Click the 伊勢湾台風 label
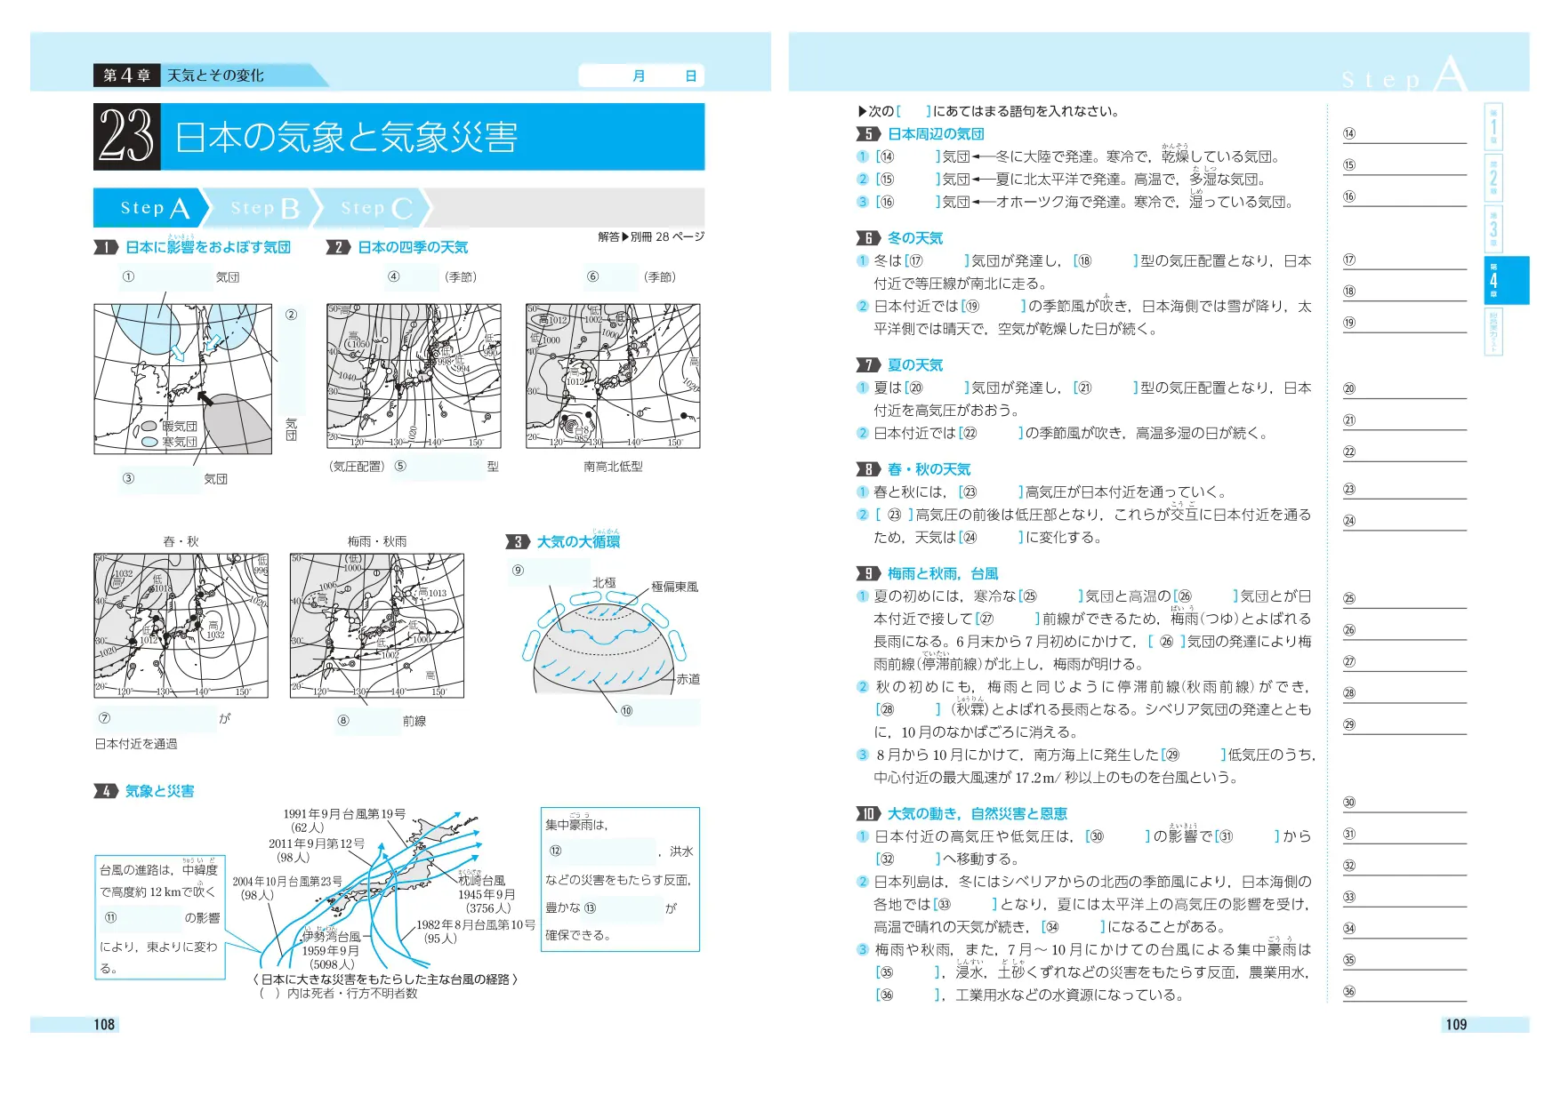Screen dimensions: 1561x1103 pyautogui.click(x=333, y=936)
